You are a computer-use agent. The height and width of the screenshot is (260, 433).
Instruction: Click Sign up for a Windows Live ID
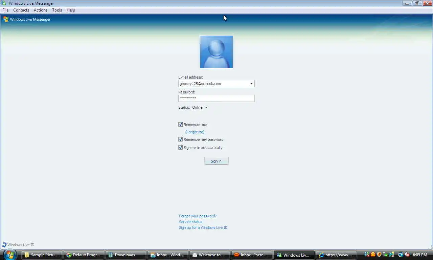coord(203,227)
